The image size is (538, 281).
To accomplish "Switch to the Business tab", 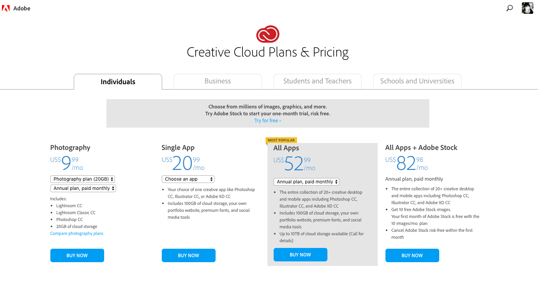I will coord(218,81).
